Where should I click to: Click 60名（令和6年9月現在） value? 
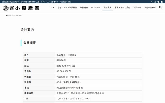69,82
